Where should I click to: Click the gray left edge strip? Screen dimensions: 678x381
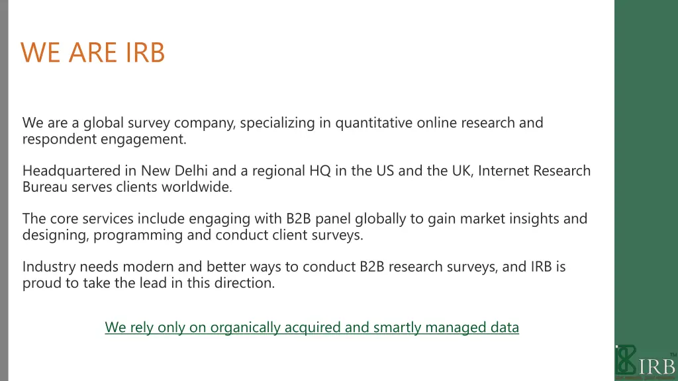tap(4, 190)
